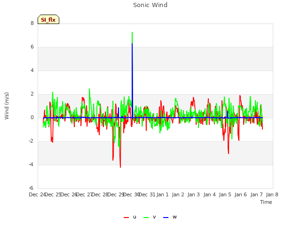Toggle the v series legend entry

(150, 217)
